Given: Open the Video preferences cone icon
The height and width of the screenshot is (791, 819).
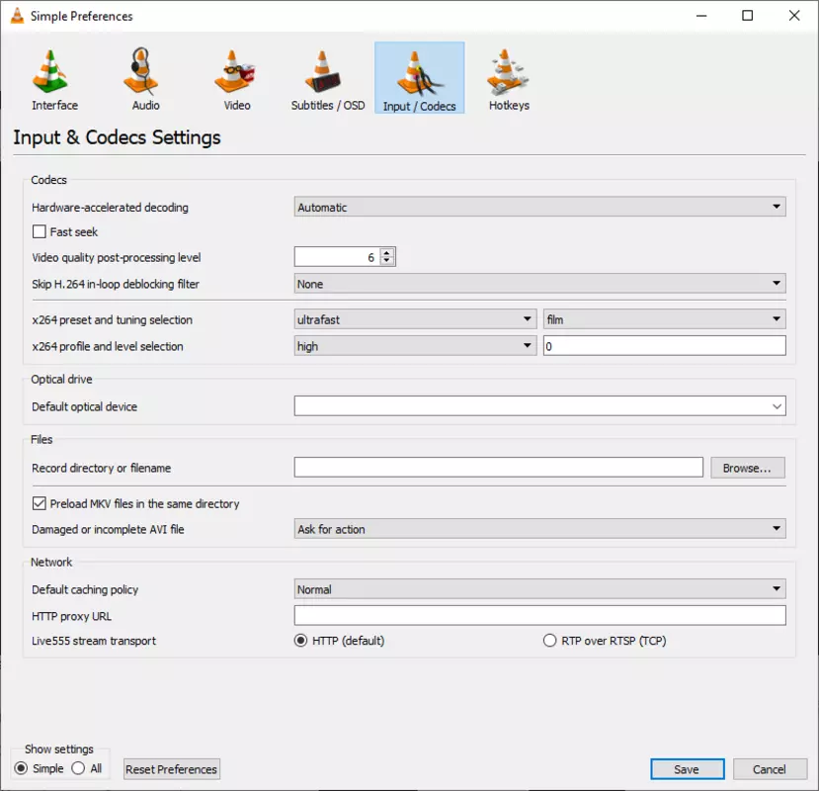Looking at the screenshot, I should pos(234,71).
